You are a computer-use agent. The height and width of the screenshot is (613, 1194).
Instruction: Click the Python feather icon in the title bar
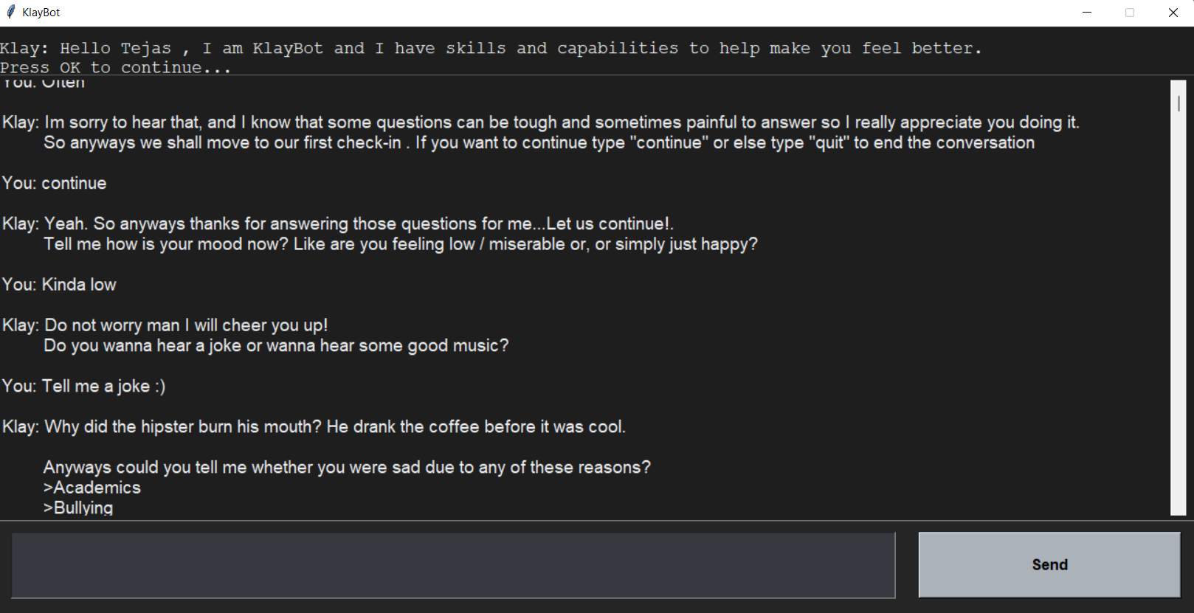coord(10,11)
